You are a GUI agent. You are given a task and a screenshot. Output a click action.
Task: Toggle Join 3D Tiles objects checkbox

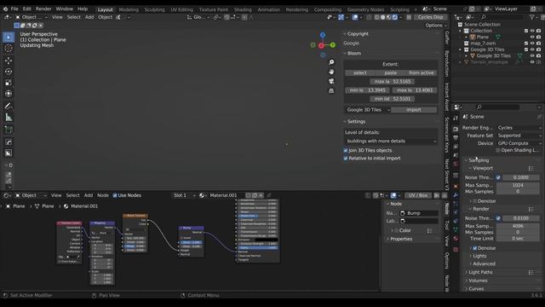click(x=346, y=150)
